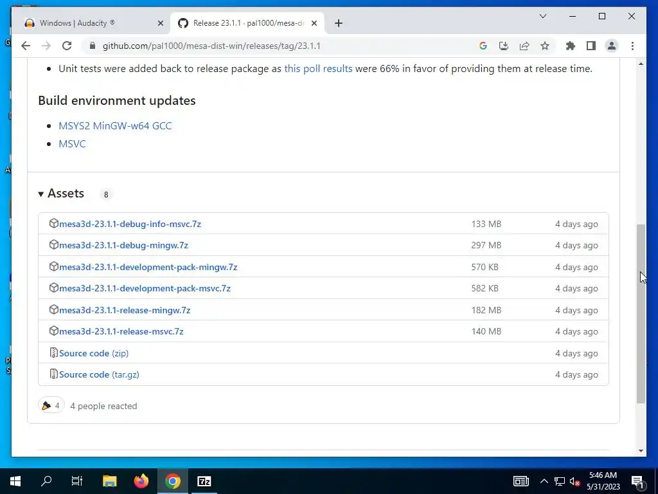Click the page scrollbar thumb

[x=641, y=314]
